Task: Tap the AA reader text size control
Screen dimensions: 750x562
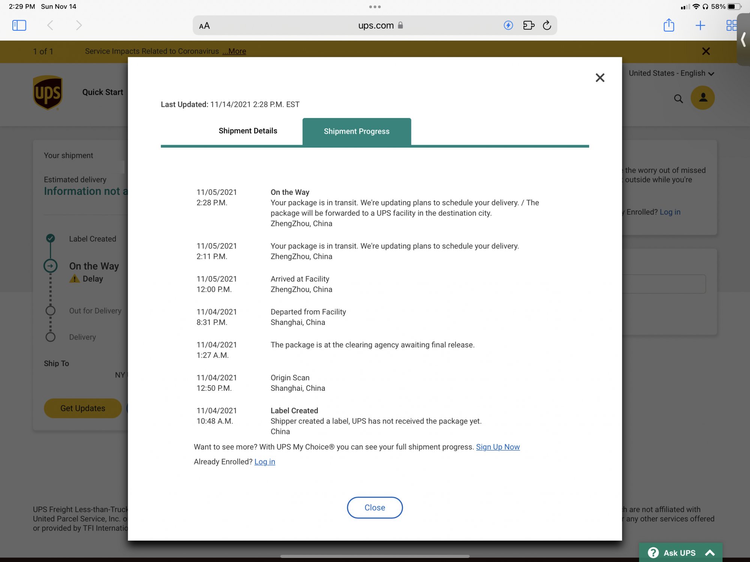Action: tap(204, 26)
